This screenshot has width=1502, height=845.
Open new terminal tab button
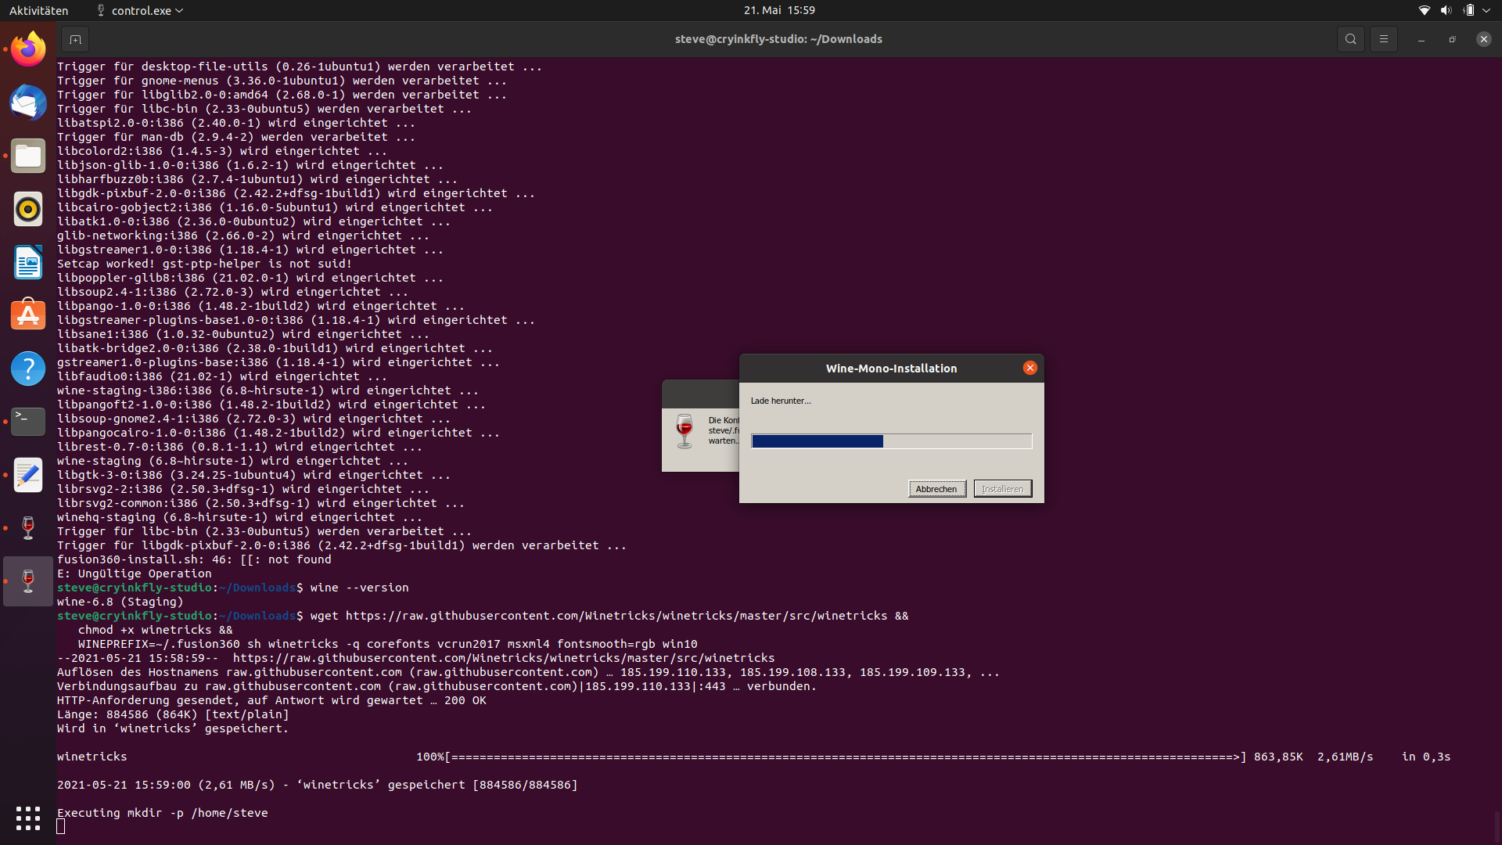pyautogui.click(x=75, y=39)
